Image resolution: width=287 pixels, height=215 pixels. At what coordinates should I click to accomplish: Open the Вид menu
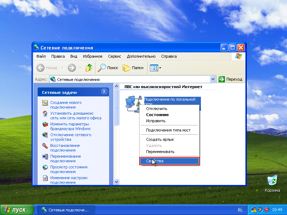click(74, 56)
